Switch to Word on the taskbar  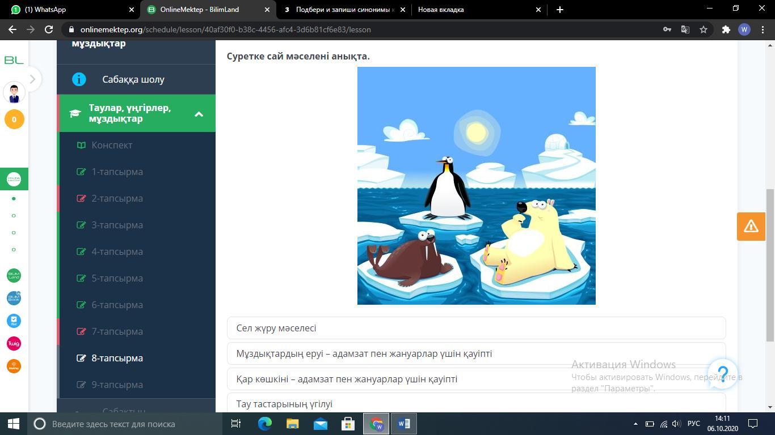[403, 424]
